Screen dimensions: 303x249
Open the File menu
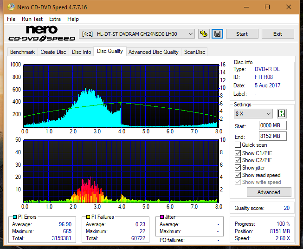11,19
